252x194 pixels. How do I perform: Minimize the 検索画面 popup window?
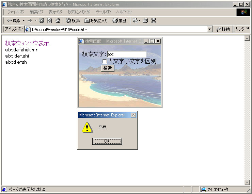pos(146,41)
